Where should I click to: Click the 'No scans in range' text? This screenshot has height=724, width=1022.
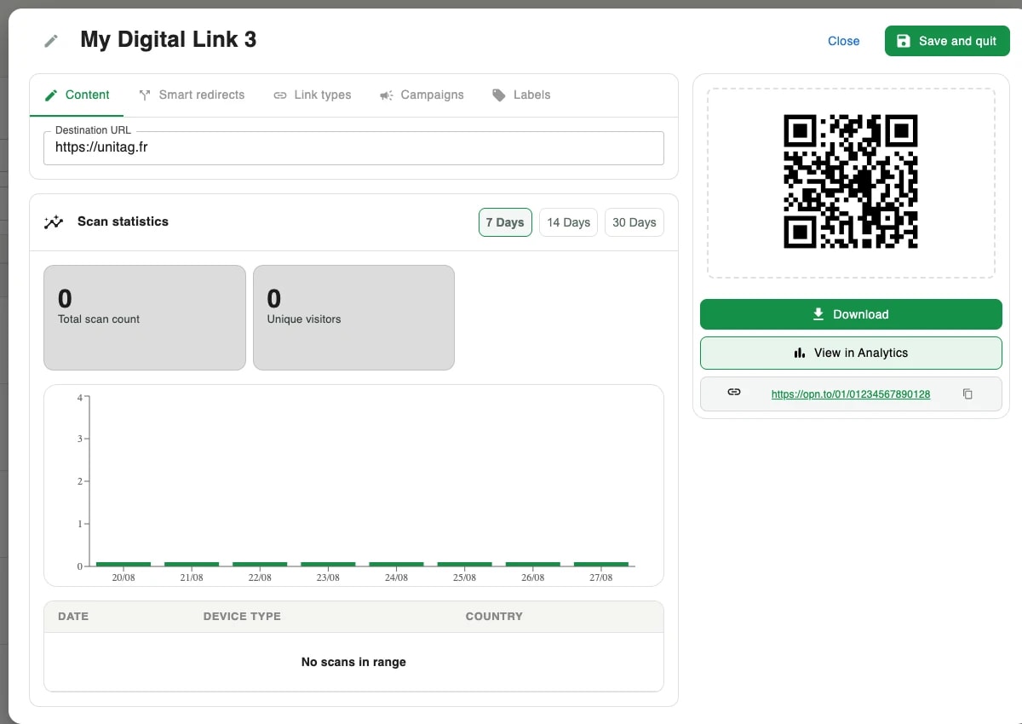coord(353,662)
